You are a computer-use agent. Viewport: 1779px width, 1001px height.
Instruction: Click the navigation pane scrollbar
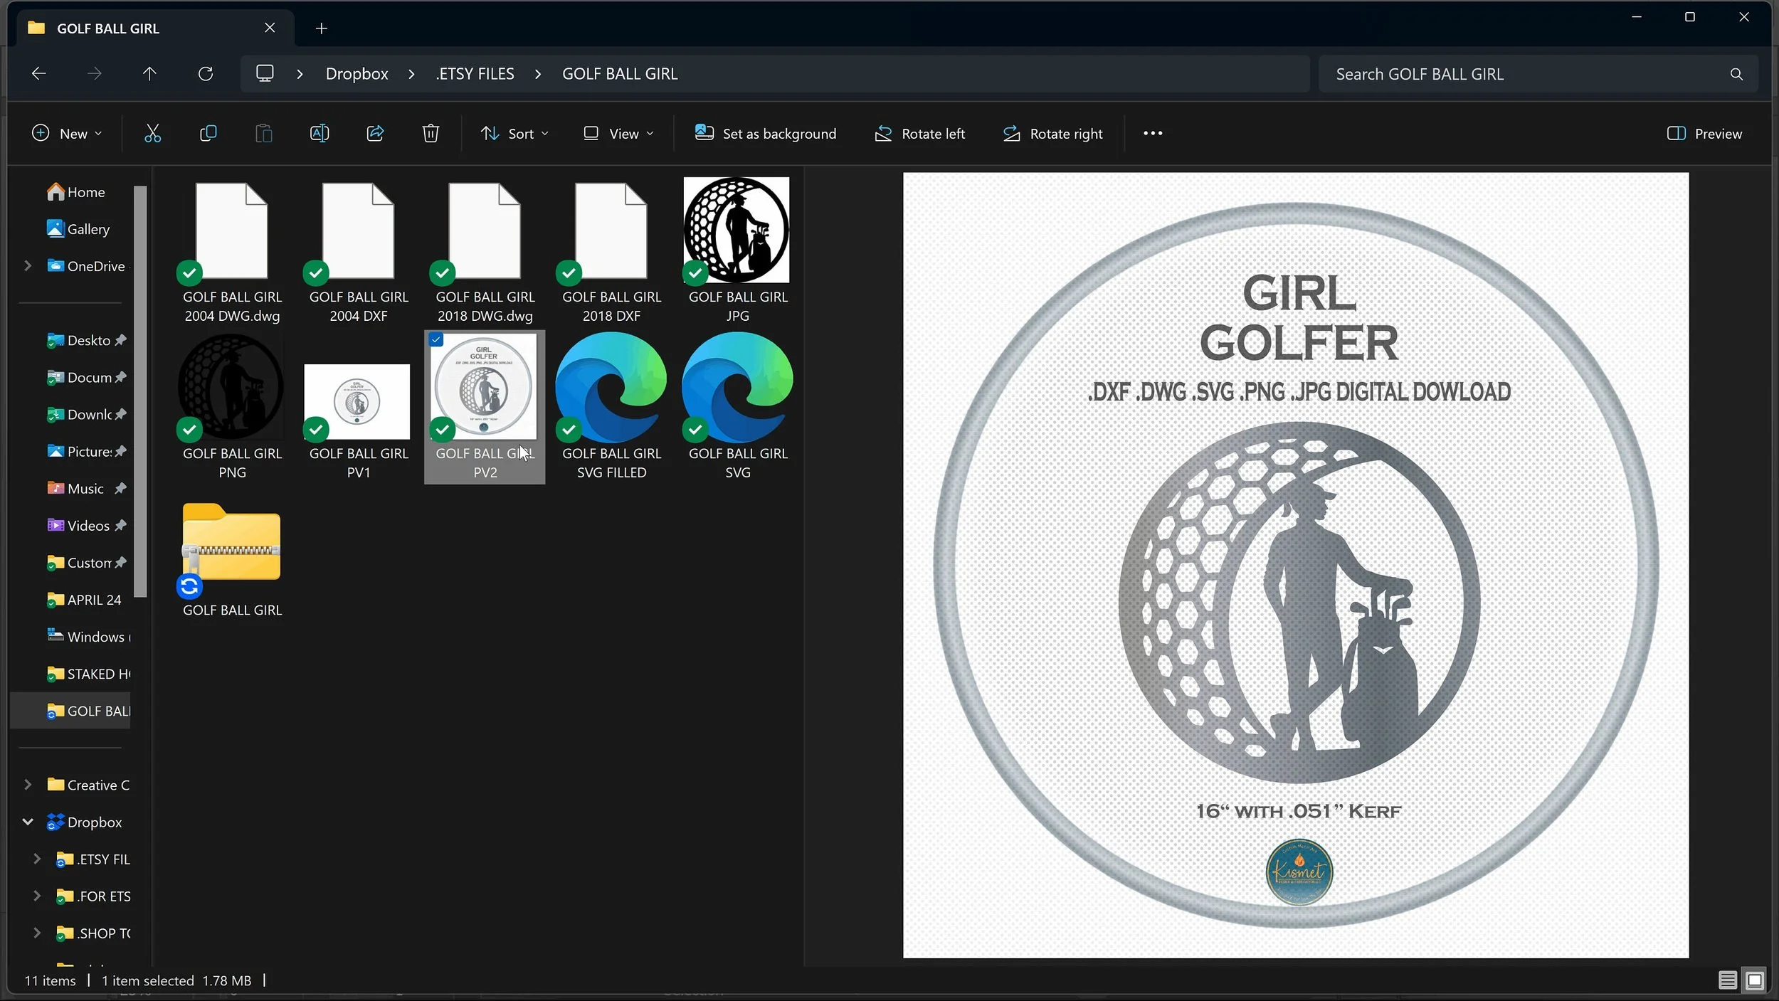140,391
